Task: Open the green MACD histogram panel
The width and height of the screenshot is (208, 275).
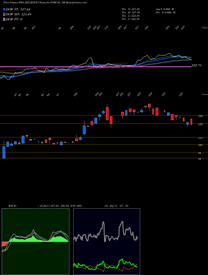Action: (x=35, y=242)
